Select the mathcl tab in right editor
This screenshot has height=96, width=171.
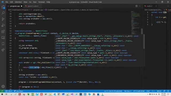[149, 6]
